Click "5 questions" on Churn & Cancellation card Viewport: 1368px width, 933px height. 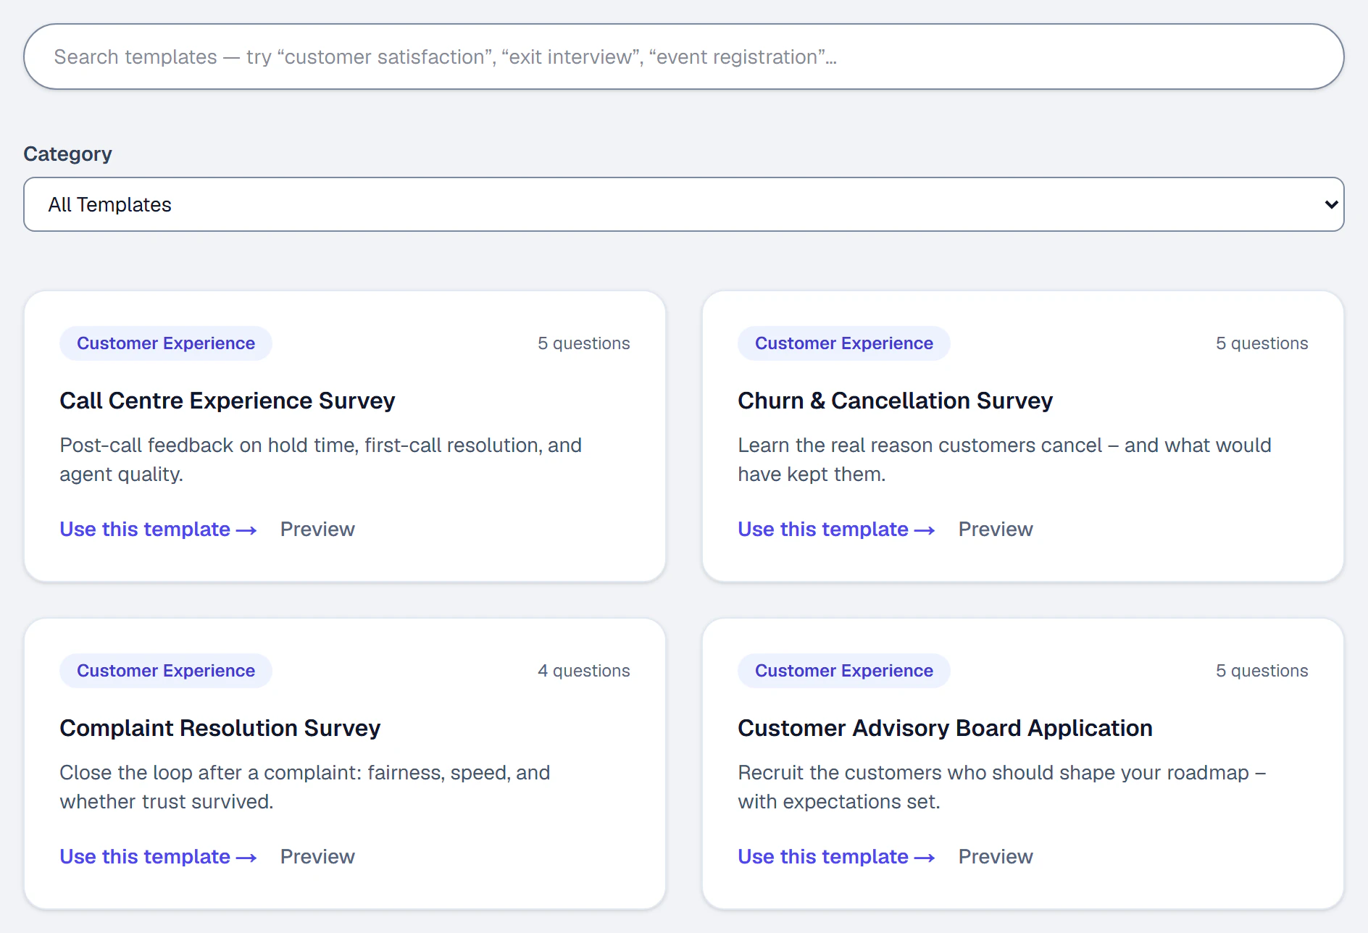1262,343
